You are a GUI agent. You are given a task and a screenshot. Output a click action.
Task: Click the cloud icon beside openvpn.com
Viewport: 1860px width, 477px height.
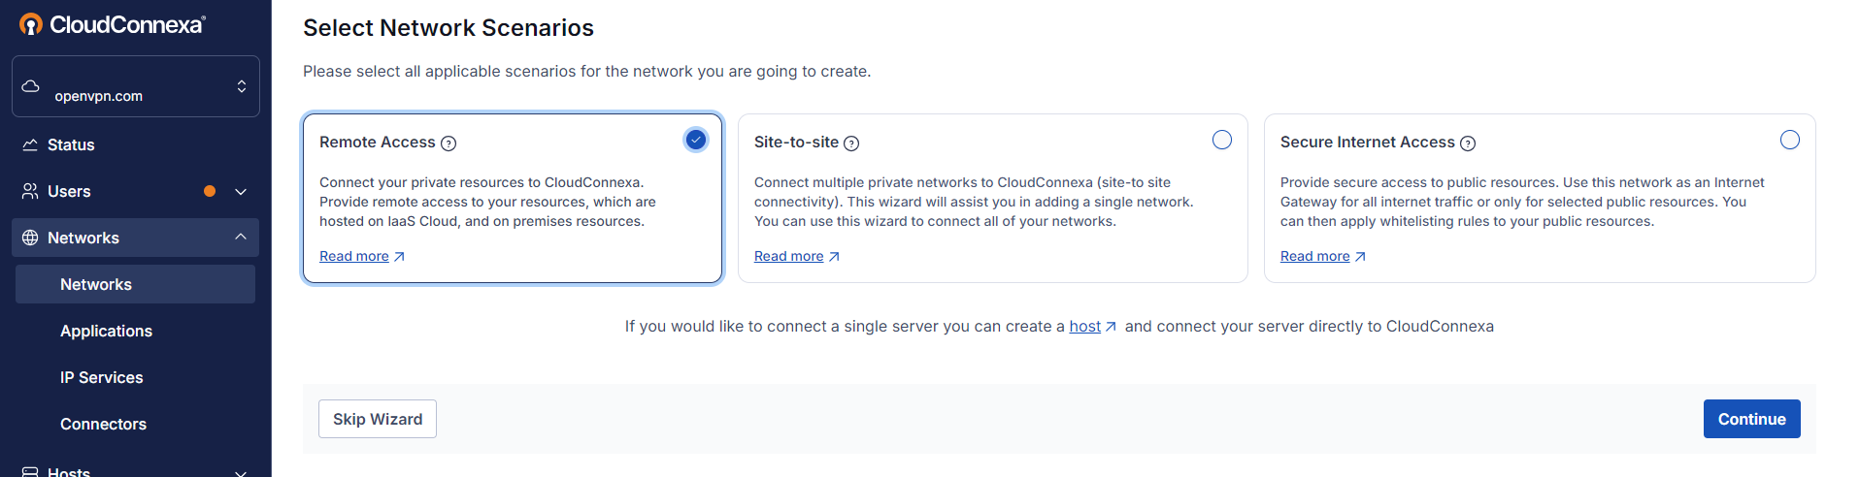(31, 86)
